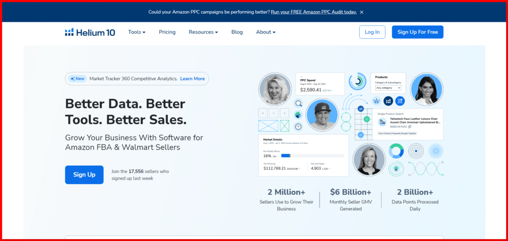Click the dark-haired woman portrait at right

(x=426, y=88)
